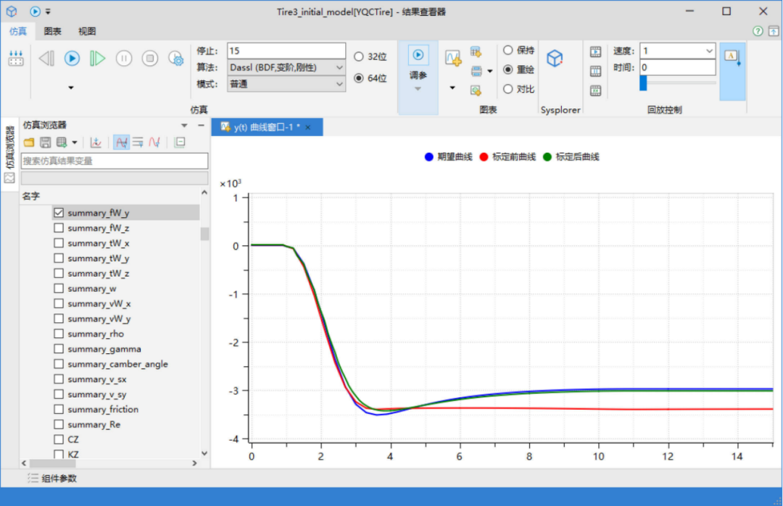Expand the arrow below the simulation play buttons
This screenshot has width=783, height=506.
(x=71, y=88)
